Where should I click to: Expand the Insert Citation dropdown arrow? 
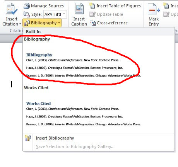click(20, 24)
